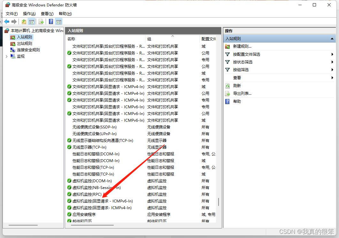This screenshot has height=238, width=339.
Task: Click 按状态筛选 action text
Action: [243, 62]
